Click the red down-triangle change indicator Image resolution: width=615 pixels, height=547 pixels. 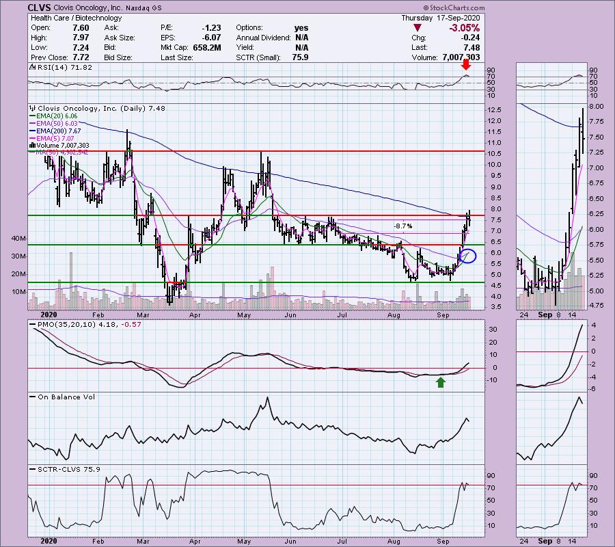(x=418, y=27)
